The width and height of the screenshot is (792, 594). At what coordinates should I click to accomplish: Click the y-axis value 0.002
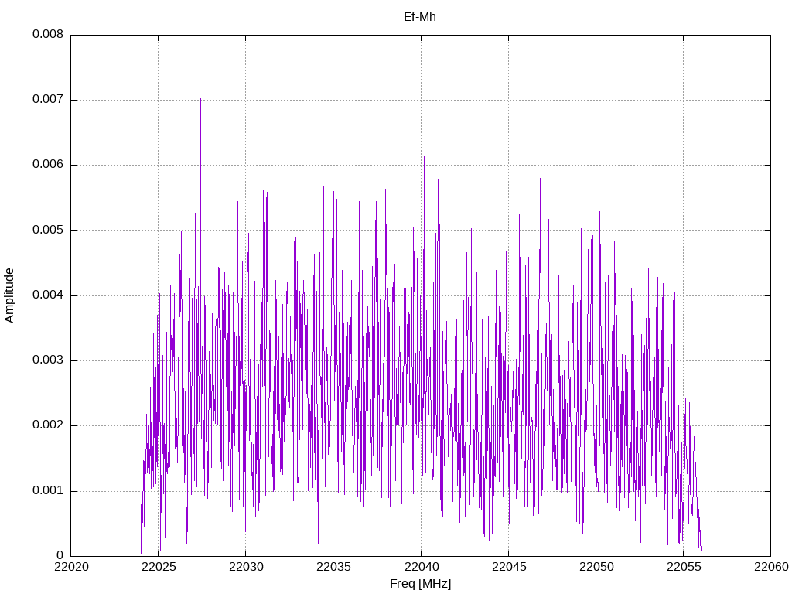click(x=48, y=425)
